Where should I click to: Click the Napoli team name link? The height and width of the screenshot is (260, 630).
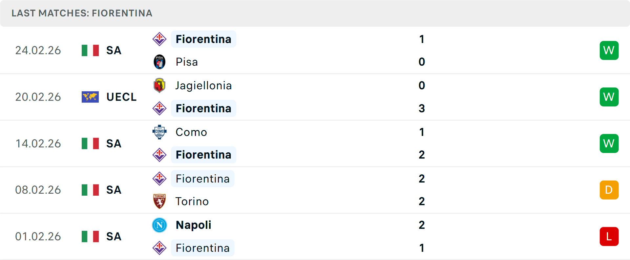coord(193,225)
